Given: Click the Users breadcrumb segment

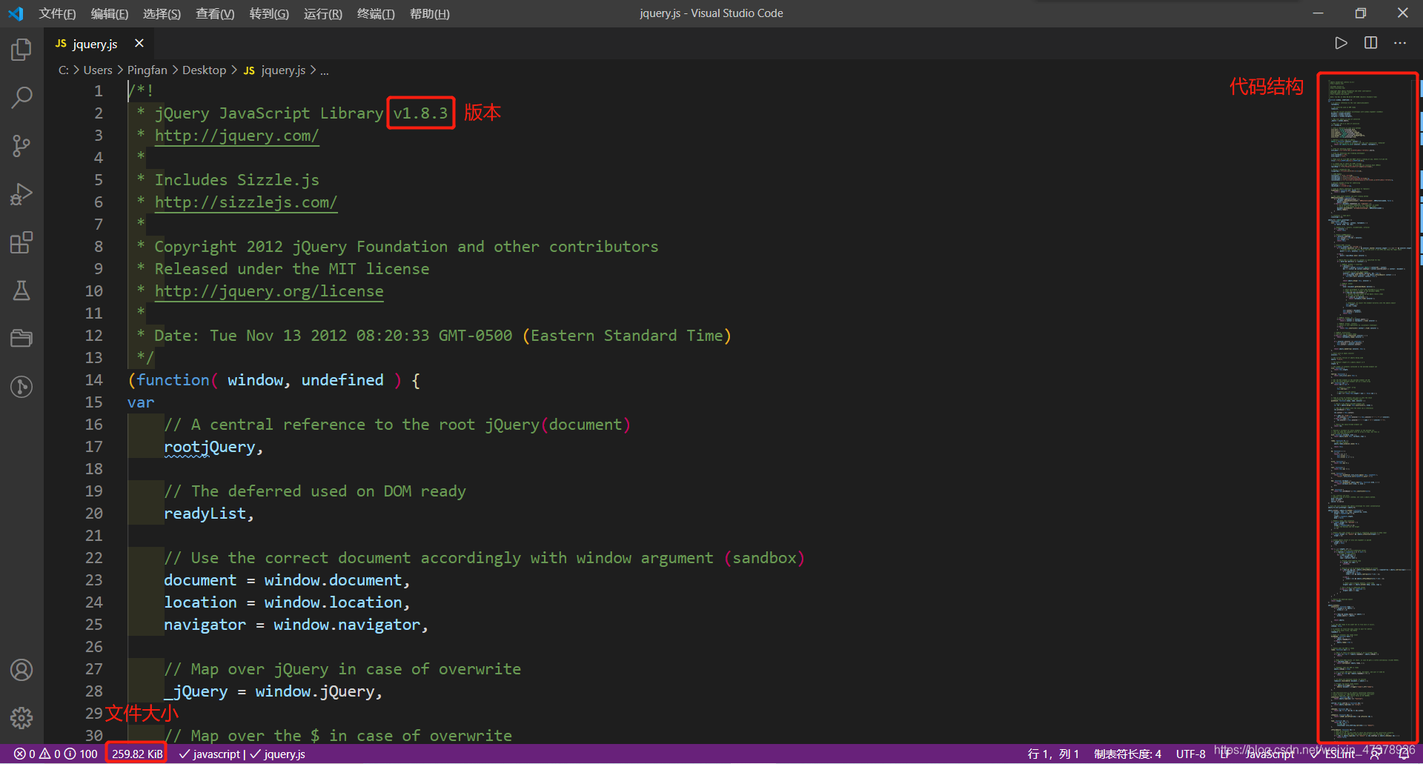Looking at the screenshot, I should [98, 70].
